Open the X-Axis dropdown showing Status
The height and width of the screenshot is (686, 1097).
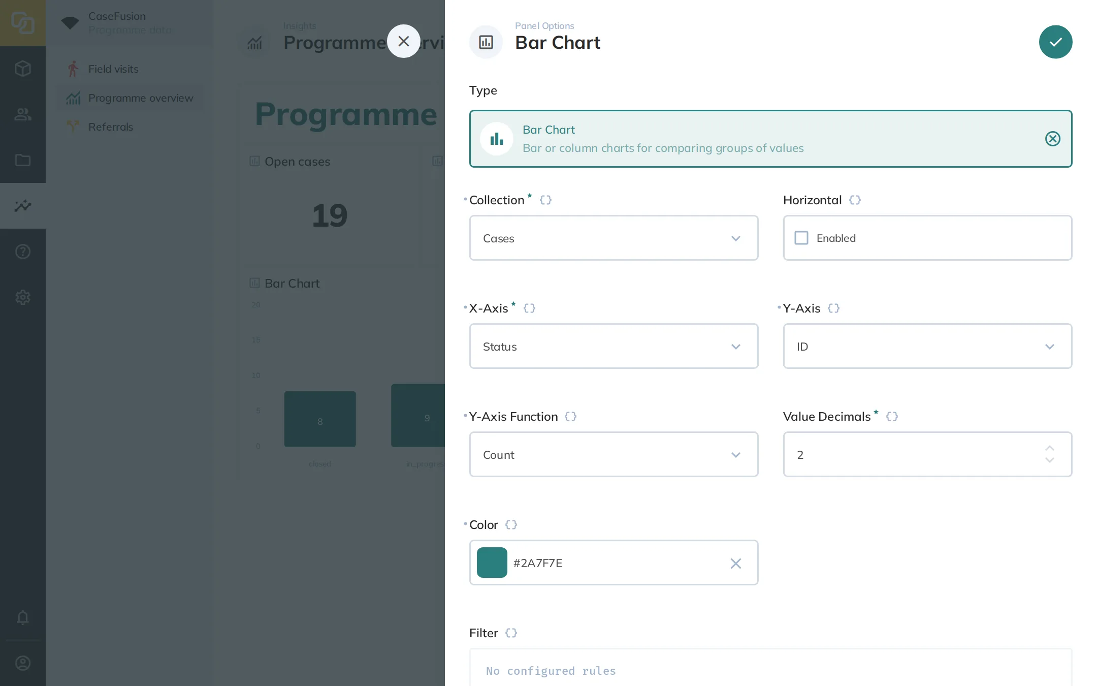614,346
